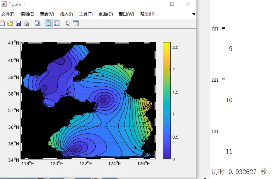
Task: Open the 插入(I) menu
Action: pos(66,14)
